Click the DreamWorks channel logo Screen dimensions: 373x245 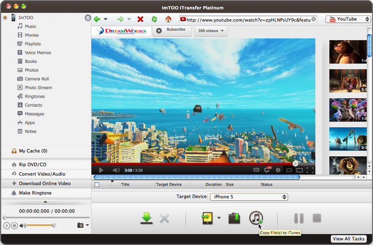[x=121, y=31]
